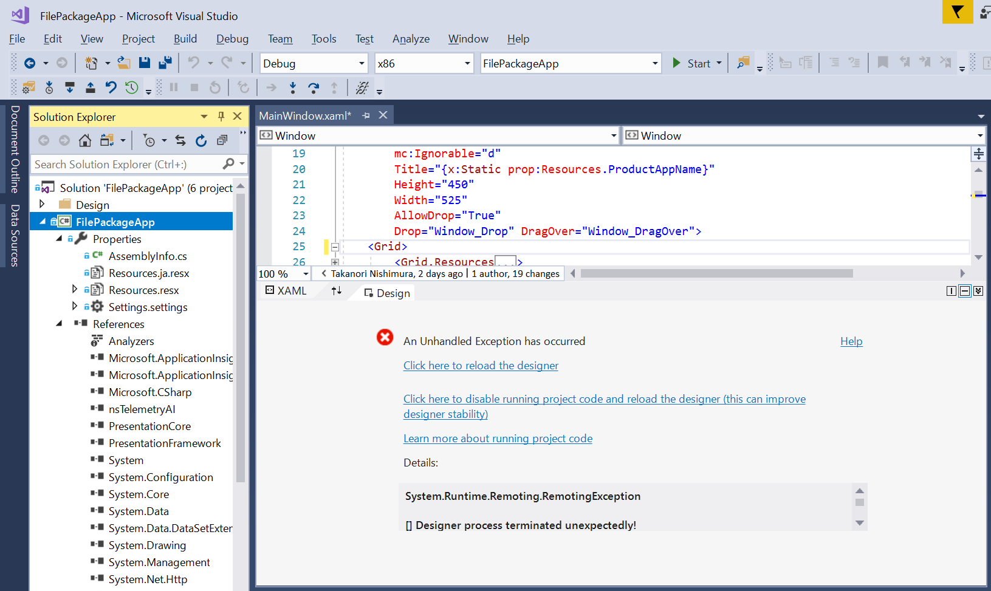Click the Save All icon
Image resolution: width=991 pixels, height=591 pixels.
(x=165, y=63)
